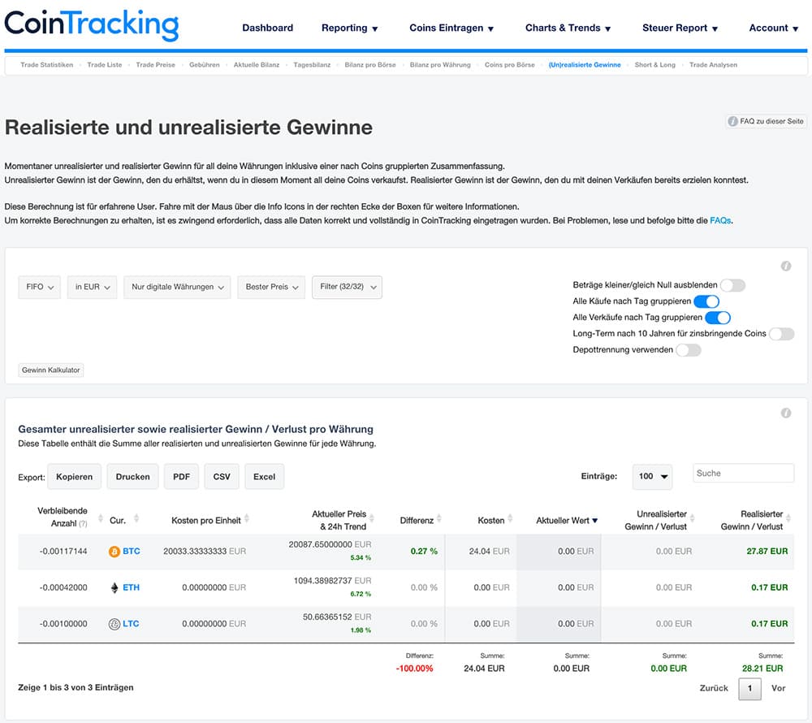Open the Coins pro Börse subpage
Image resolution: width=812 pixels, height=723 pixels.
point(510,65)
